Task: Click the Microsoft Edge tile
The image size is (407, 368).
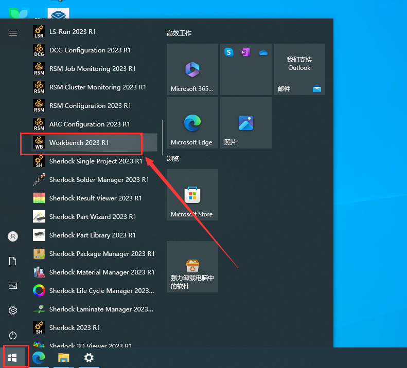Action: 192,123
